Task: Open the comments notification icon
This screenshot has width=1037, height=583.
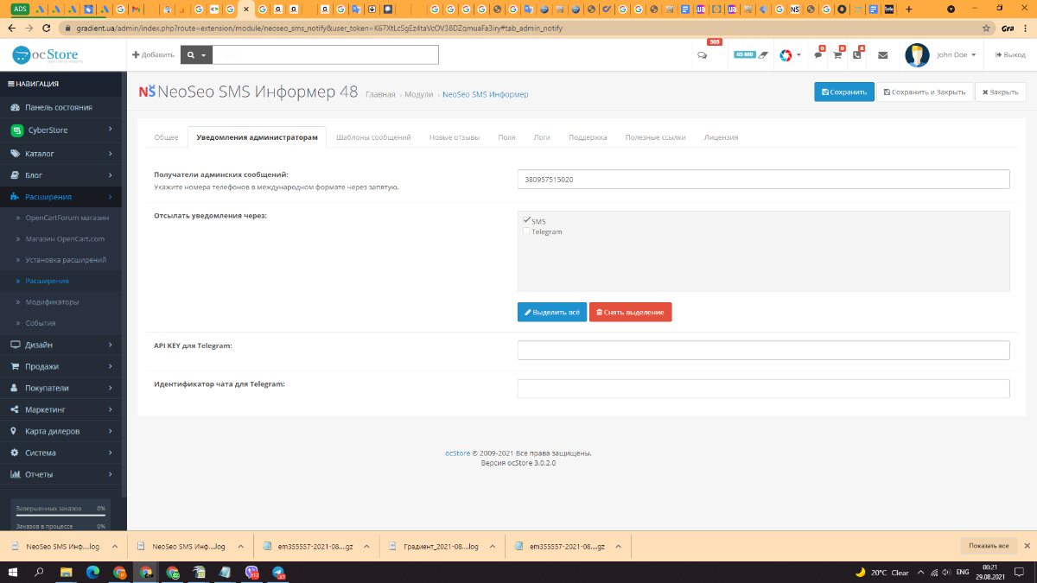Action: (818, 55)
